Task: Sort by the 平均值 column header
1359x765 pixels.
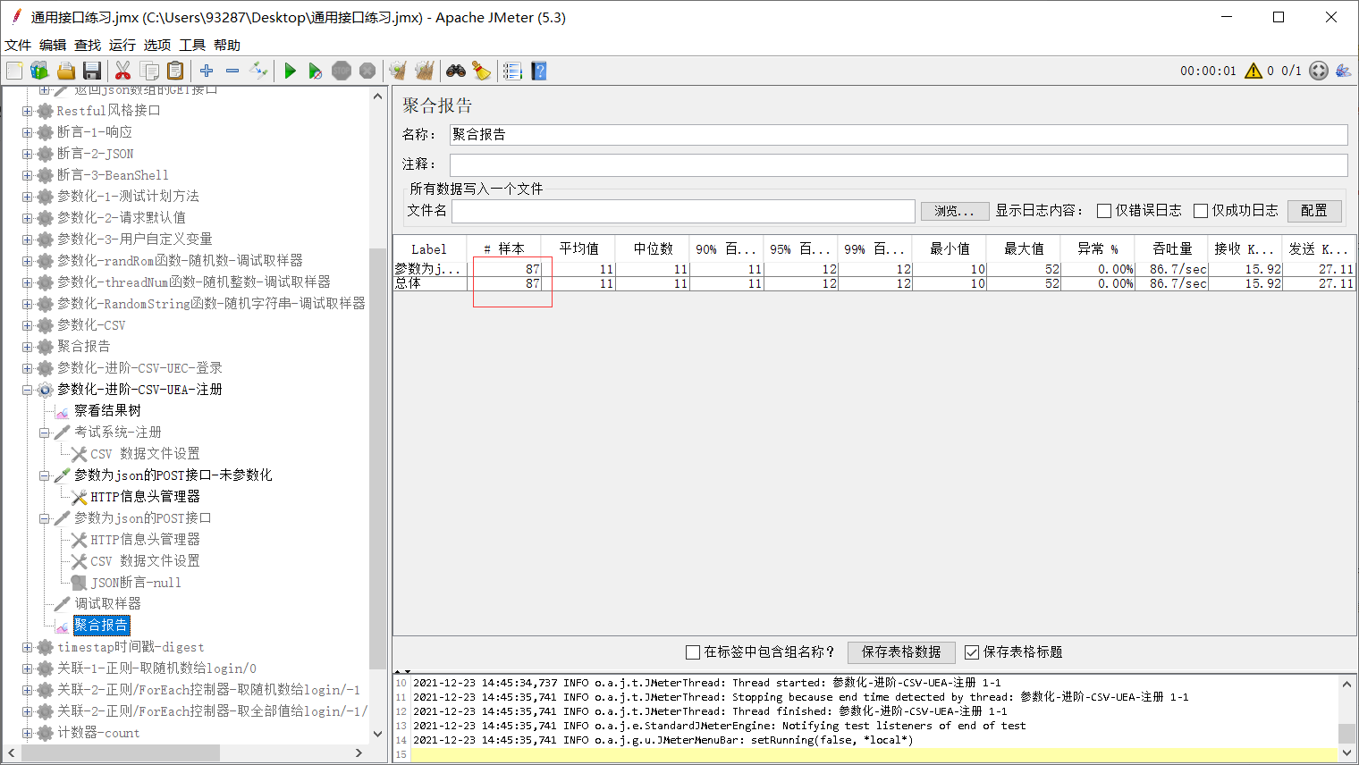Action: coord(578,249)
